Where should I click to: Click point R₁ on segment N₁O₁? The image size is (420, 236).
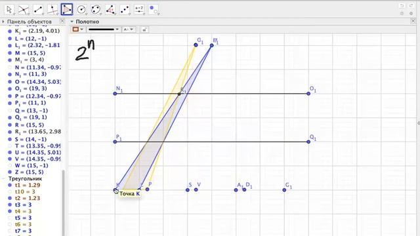(x=179, y=94)
